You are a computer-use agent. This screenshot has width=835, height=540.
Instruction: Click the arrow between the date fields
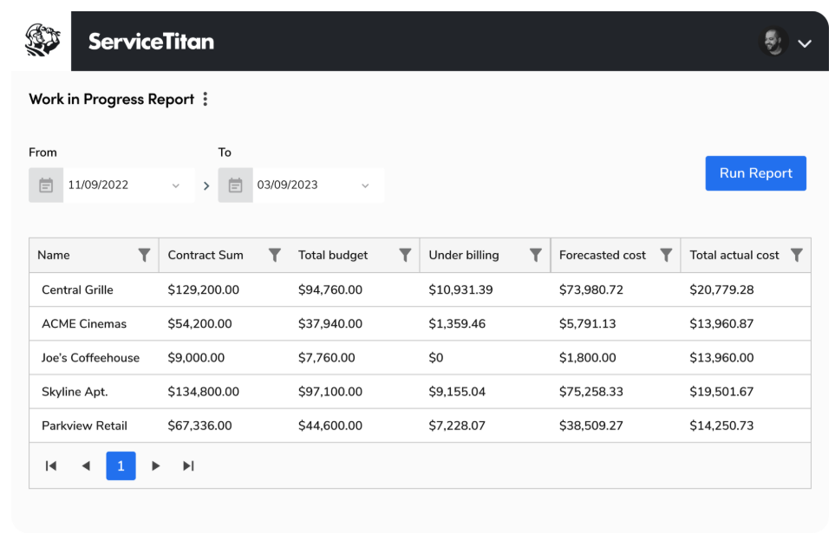[206, 185]
